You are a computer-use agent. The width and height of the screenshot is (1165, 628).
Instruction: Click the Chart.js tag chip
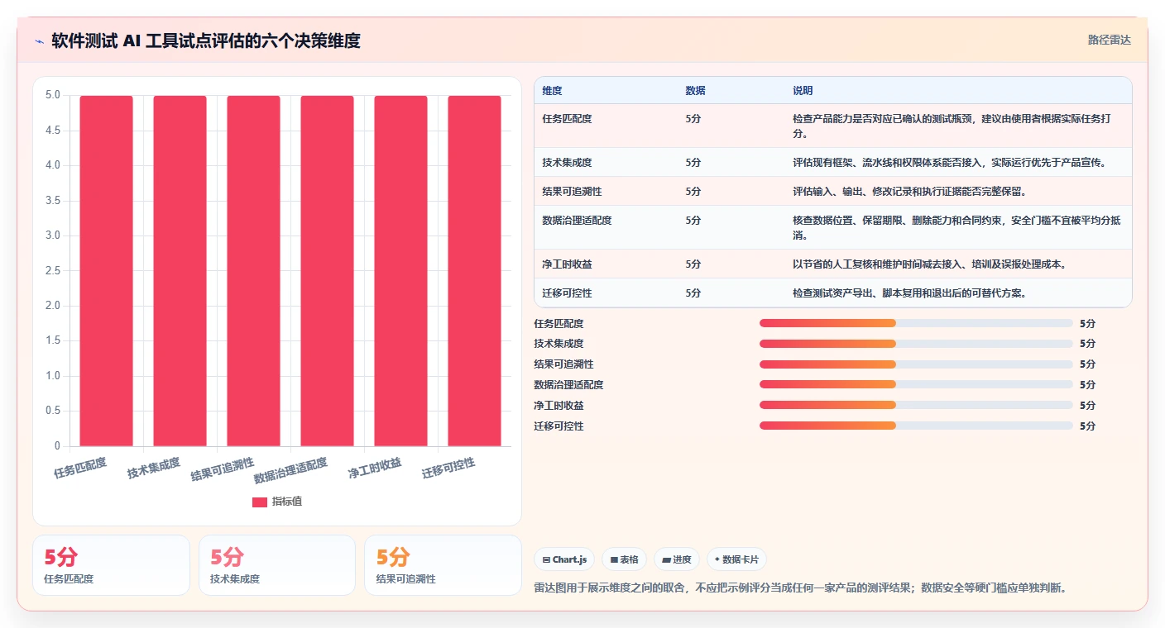(x=564, y=559)
